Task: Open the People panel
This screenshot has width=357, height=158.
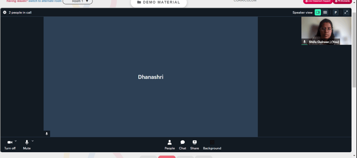Action: [170, 145]
